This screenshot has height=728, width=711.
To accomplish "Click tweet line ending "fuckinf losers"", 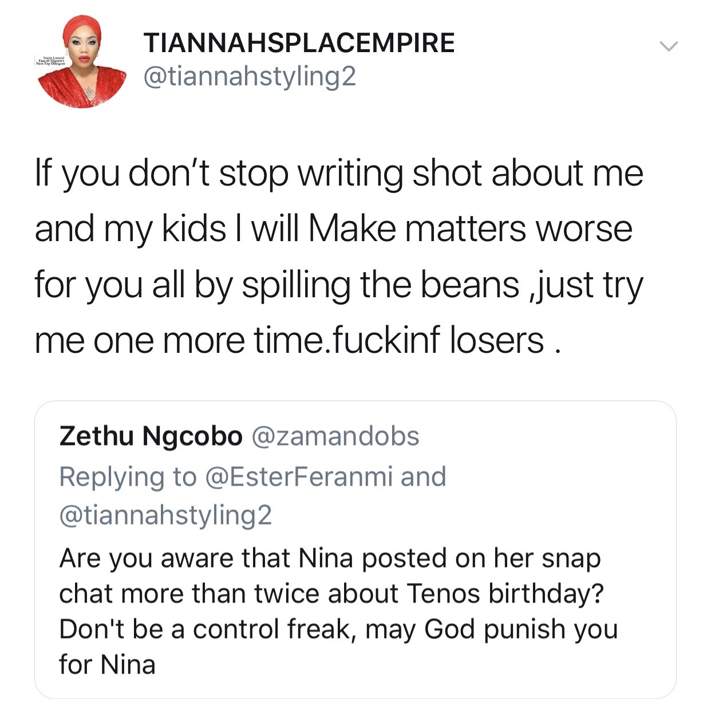I will (x=297, y=340).
